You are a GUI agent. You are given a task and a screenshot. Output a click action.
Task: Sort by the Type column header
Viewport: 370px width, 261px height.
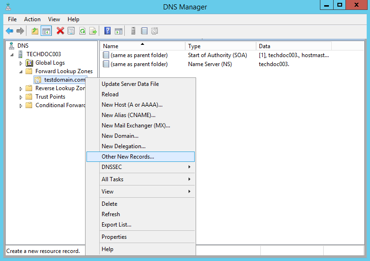click(221, 46)
